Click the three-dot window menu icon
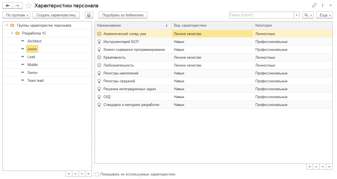The height and width of the screenshot is (179, 337). [x=322, y=5]
